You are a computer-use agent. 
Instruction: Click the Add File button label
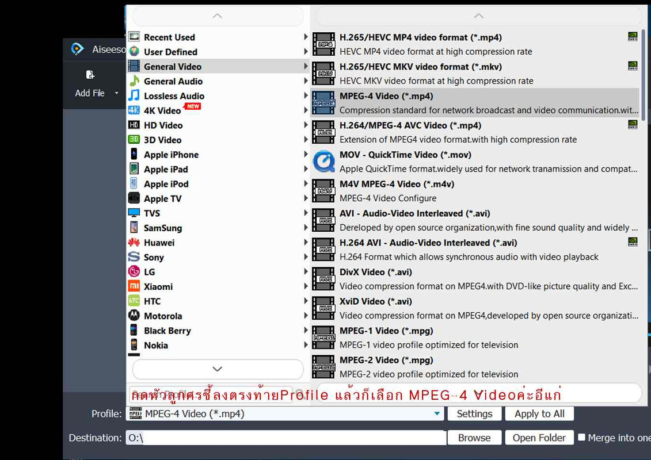tap(90, 93)
